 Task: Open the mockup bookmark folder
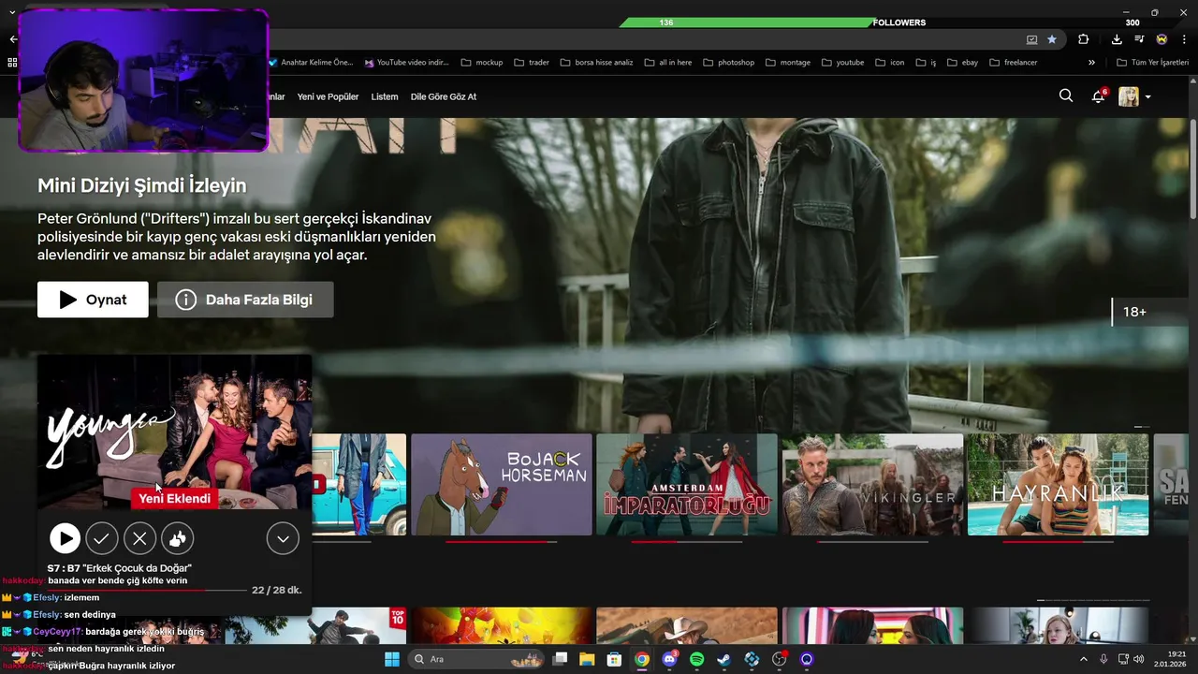482,63
